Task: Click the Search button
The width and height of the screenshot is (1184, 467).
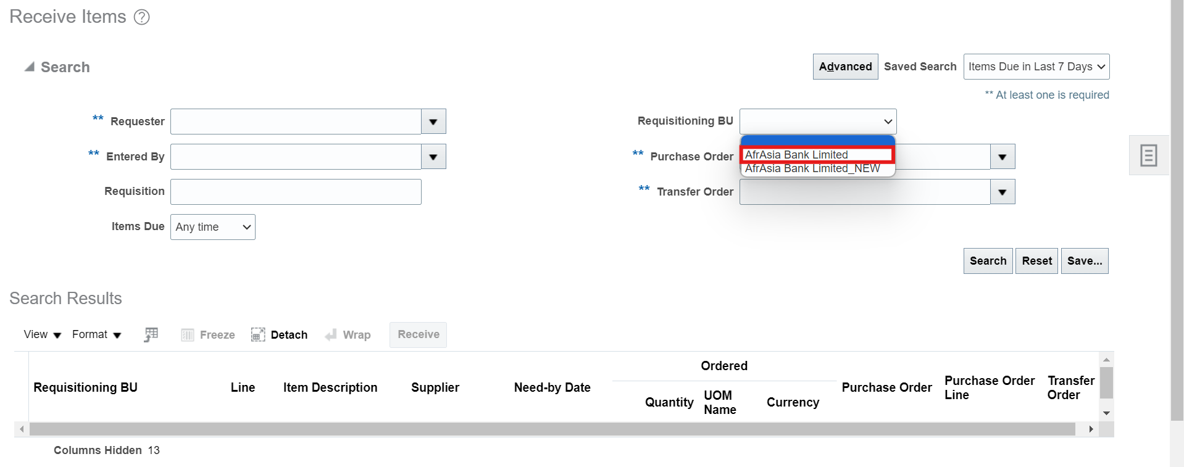Action: (x=987, y=260)
